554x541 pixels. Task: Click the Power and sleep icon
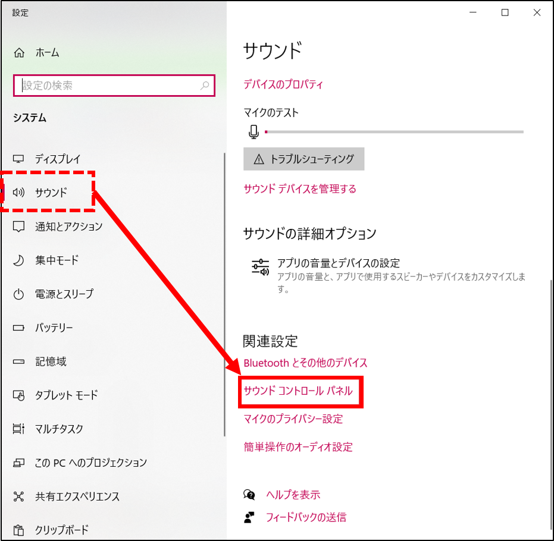pos(19,294)
